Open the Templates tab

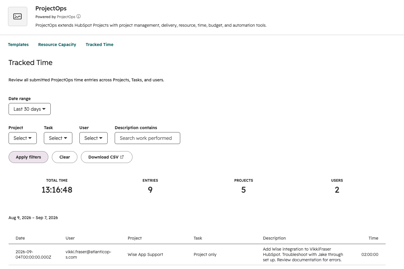18,45
